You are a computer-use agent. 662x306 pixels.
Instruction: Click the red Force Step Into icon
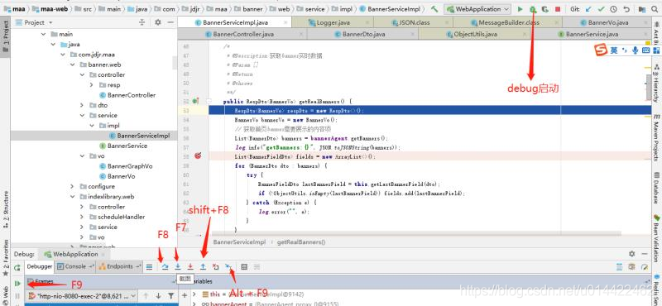coord(190,267)
